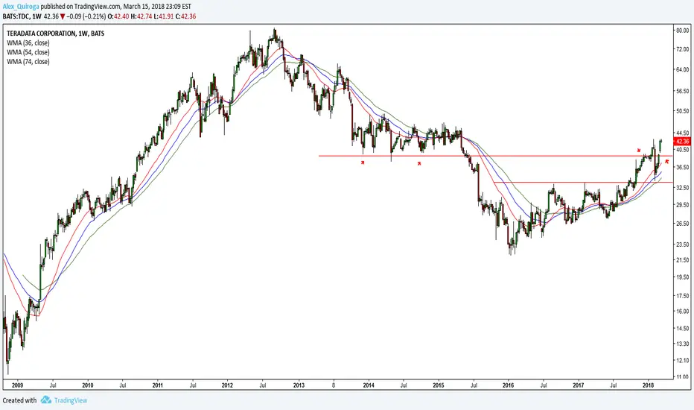Click the 29.50 price axis label
This screenshot has height=410, width=694.
[683, 205]
